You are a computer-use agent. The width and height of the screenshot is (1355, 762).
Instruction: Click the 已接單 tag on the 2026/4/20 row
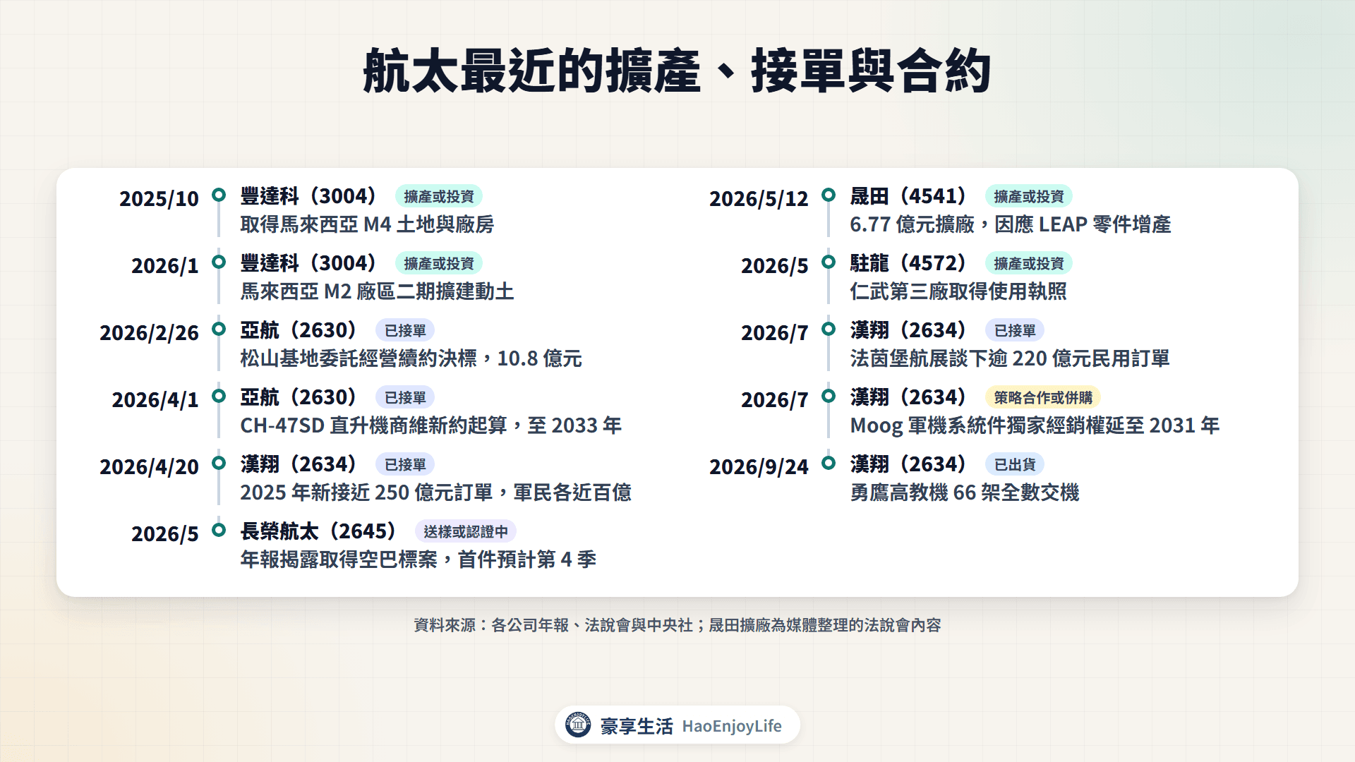pos(405,464)
